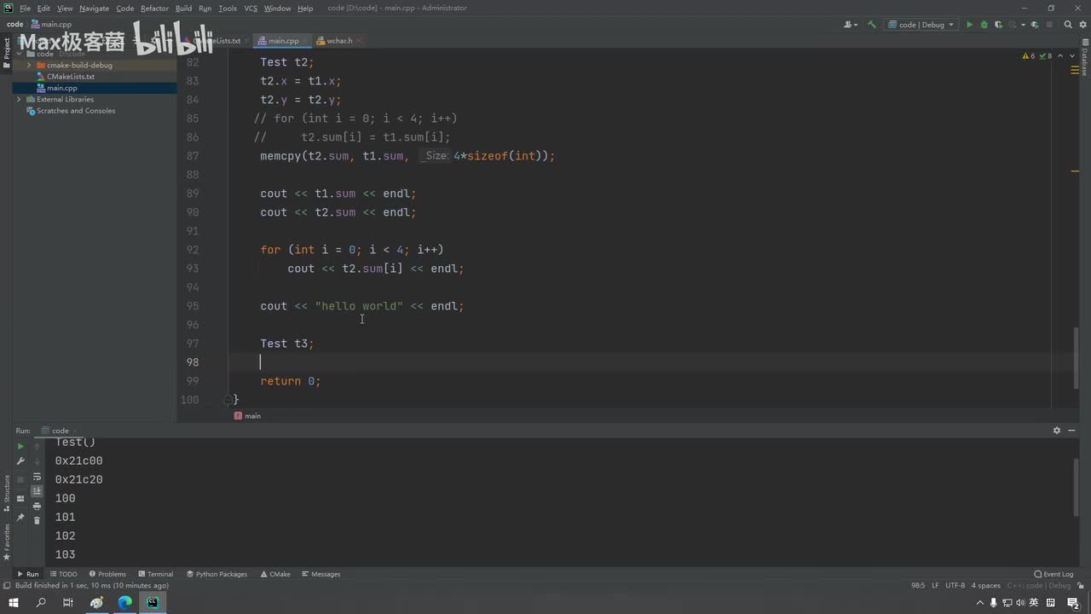The height and width of the screenshot is (614, 1091).
Task: Open the Terminal tool window
Action: click(x=155, y=574)
